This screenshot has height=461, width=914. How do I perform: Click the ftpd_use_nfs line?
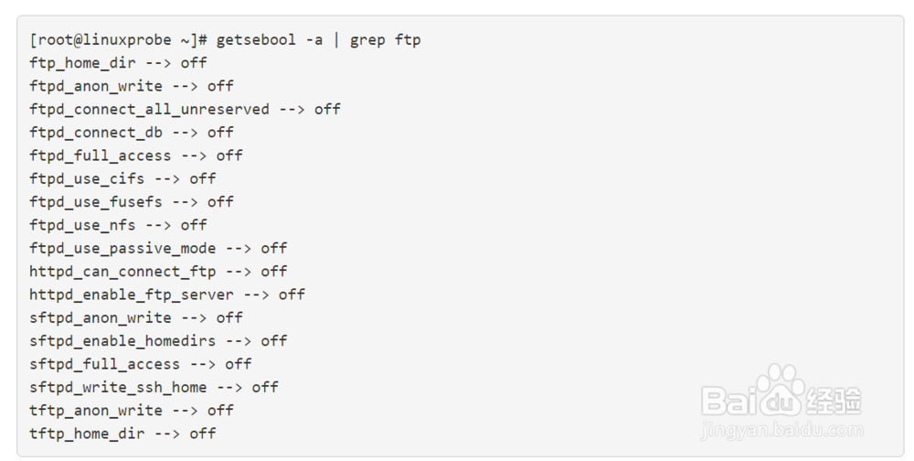[x=118, y=225]
